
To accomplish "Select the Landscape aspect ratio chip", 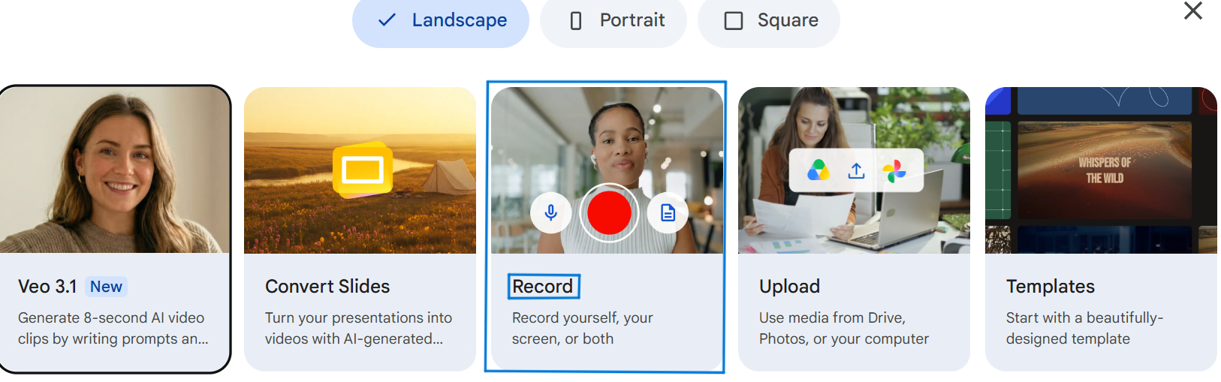I will pos(441,21).
